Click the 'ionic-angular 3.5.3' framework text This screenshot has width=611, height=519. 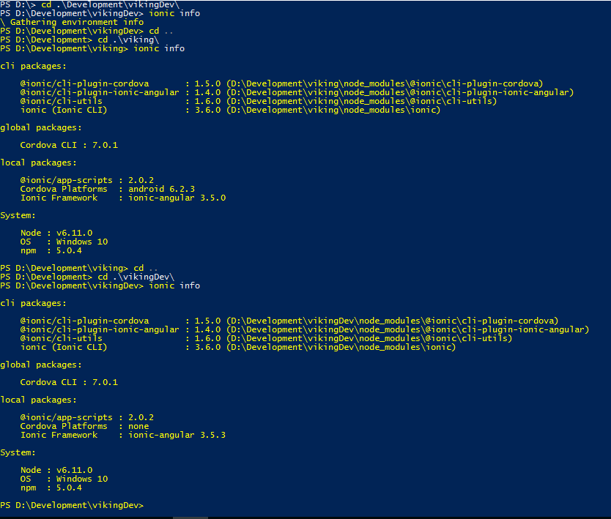(x=177, y=435)
